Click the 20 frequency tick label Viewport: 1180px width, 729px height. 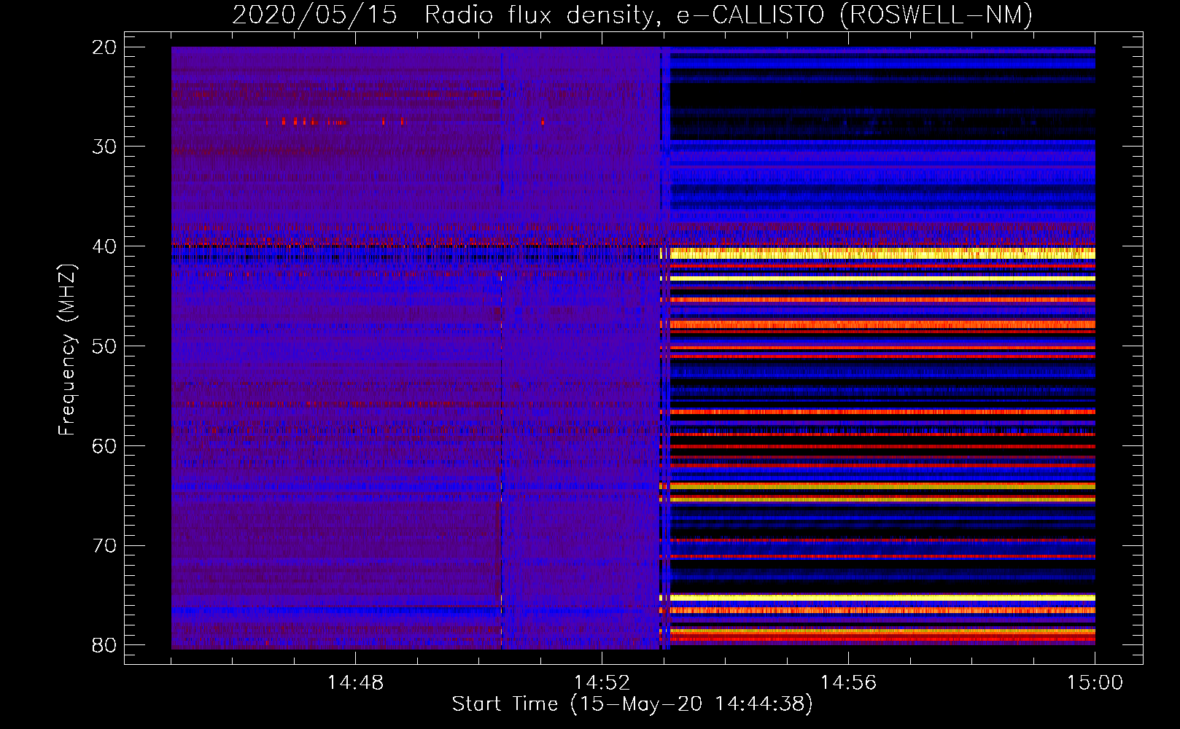[x=105, y=47]
